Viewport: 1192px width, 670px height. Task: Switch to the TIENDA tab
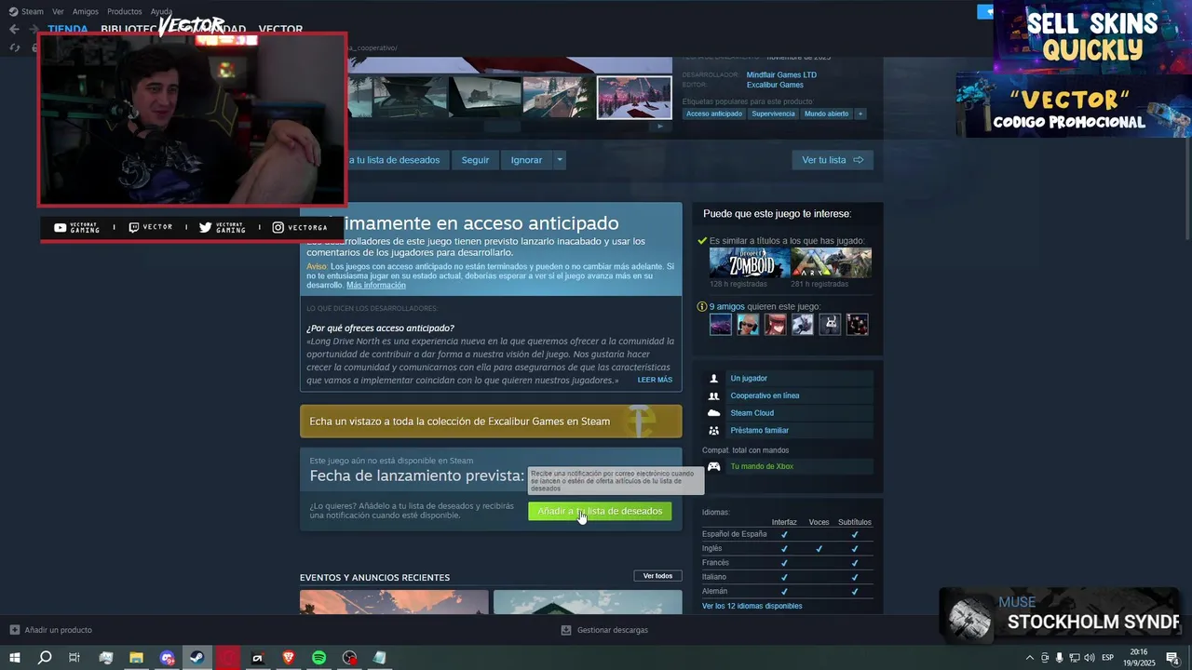(x=68, y=29)
